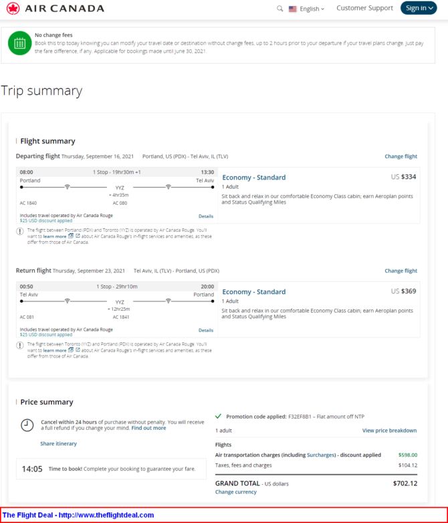
Task: Click the Trip summary heading
Action: tap(41, 90)
